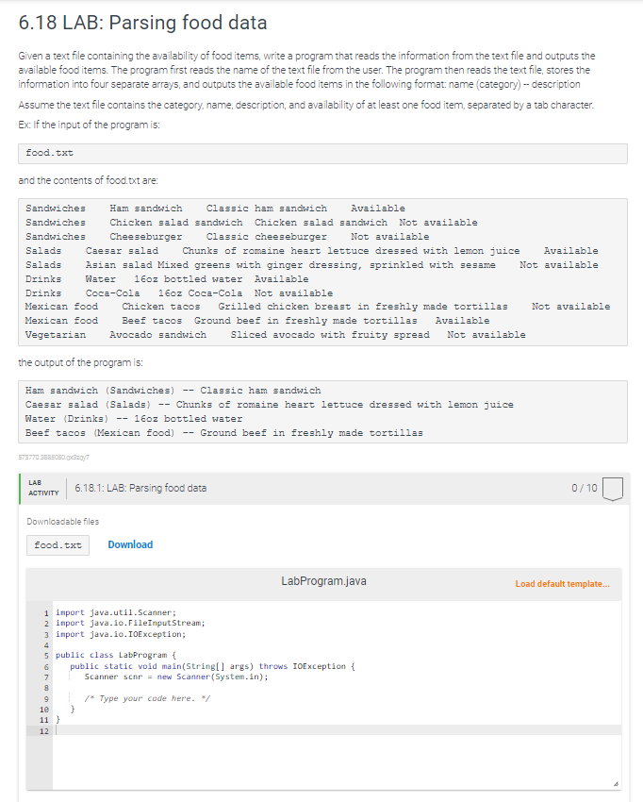Click the 'Drinks Coca-Cola' file content row
This screenshot has width=643, height=802.
point(179,293)
